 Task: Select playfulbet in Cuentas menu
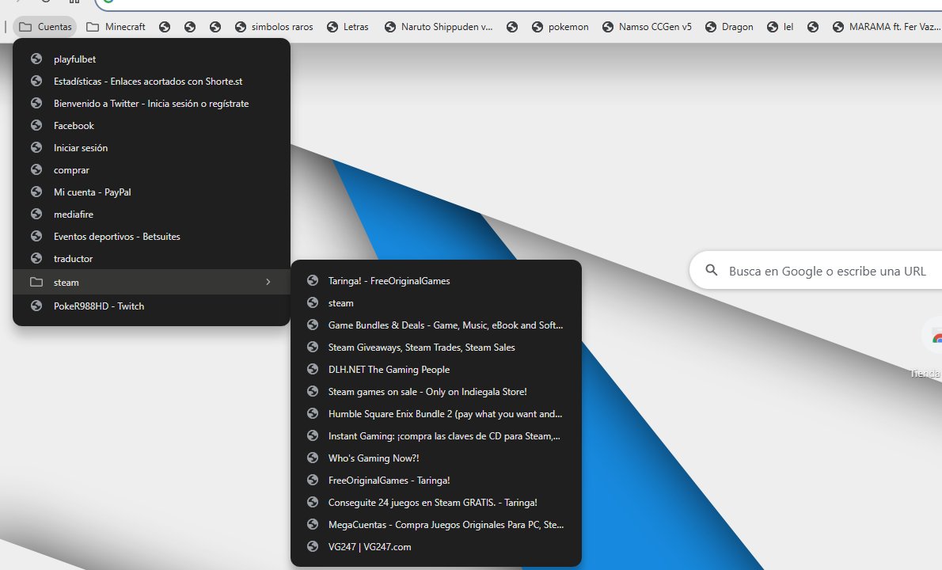(x=151, y=59)
